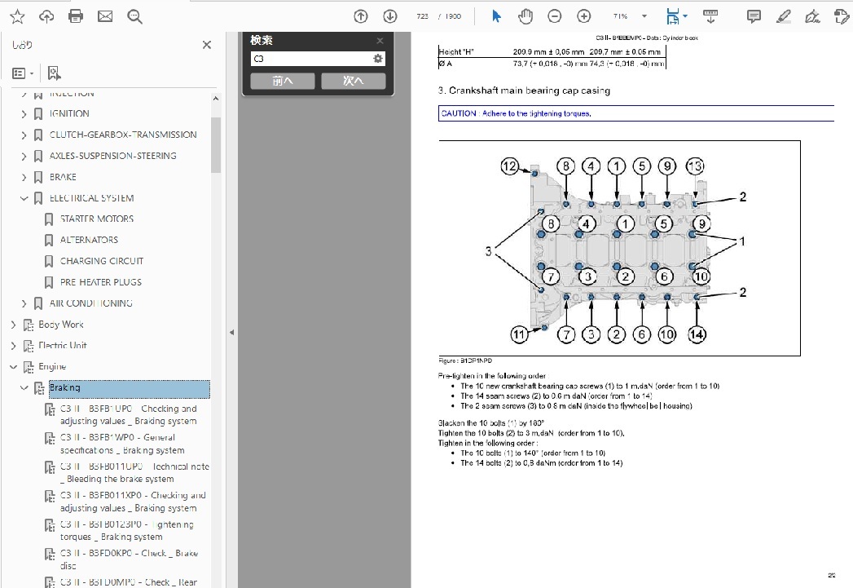Zoom in with the plus circle icon
The width and height of the screenshot is (853, 588).
pos(583,16)
